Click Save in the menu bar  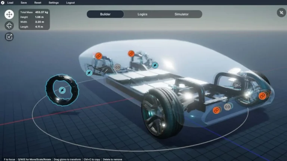pyautogui.click(x=24, y=3)
